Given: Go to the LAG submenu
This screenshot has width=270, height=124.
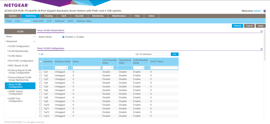Looking at the screenshot, I should pyautogui.click(x=17, y=21).
